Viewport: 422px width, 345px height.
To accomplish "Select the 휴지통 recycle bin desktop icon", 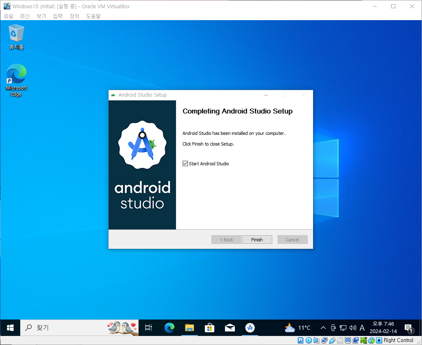I will click(x=16, y=37).
